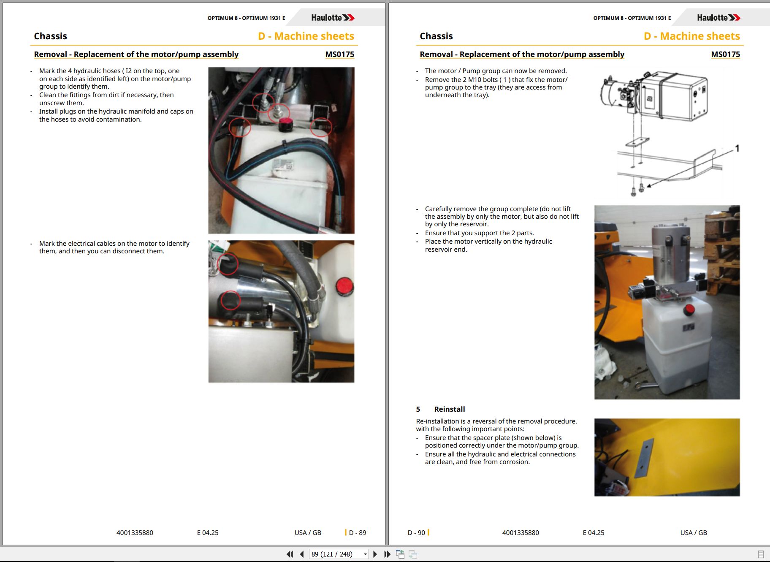Go to the first page

click(290, 554)
